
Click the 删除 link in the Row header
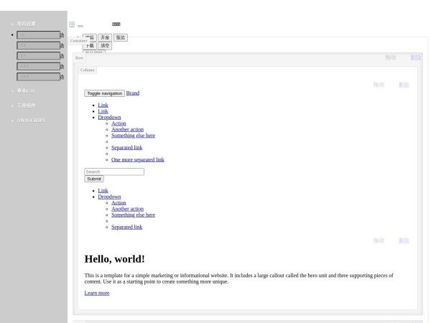click(x=415, y=57)
